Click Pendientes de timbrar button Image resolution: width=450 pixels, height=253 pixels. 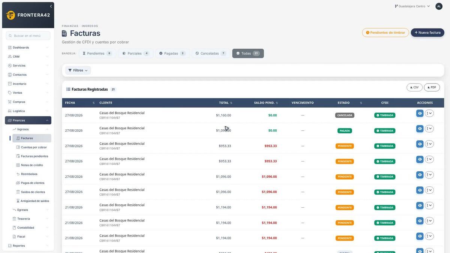(x=385, y=33)
